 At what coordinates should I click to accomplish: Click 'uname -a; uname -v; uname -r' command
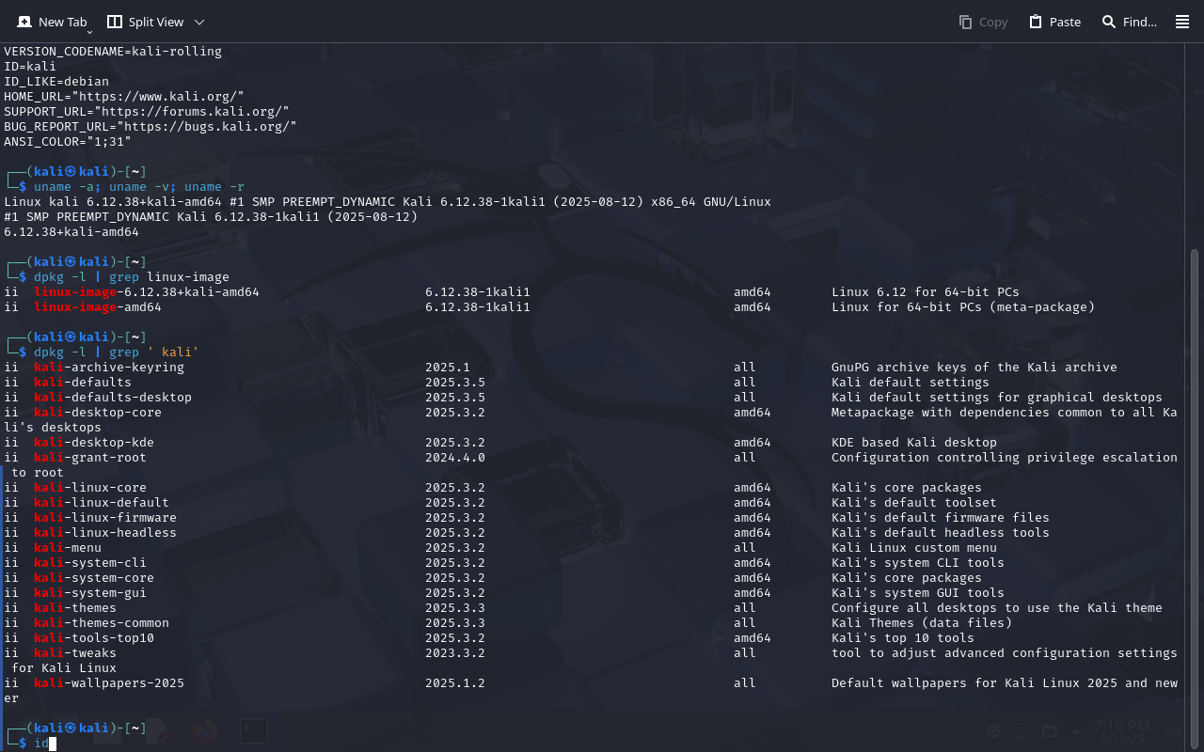pyautogui.click(x=139, y=187)
